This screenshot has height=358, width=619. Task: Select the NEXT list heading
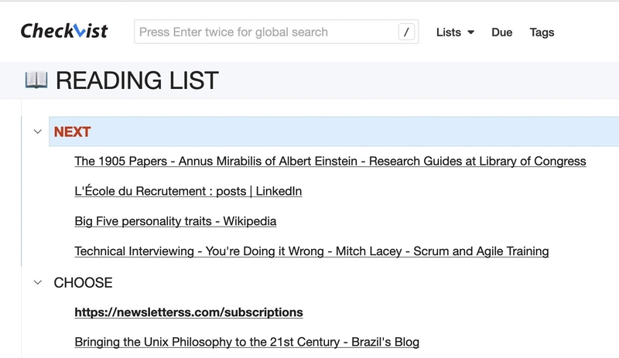pos(73,132)
